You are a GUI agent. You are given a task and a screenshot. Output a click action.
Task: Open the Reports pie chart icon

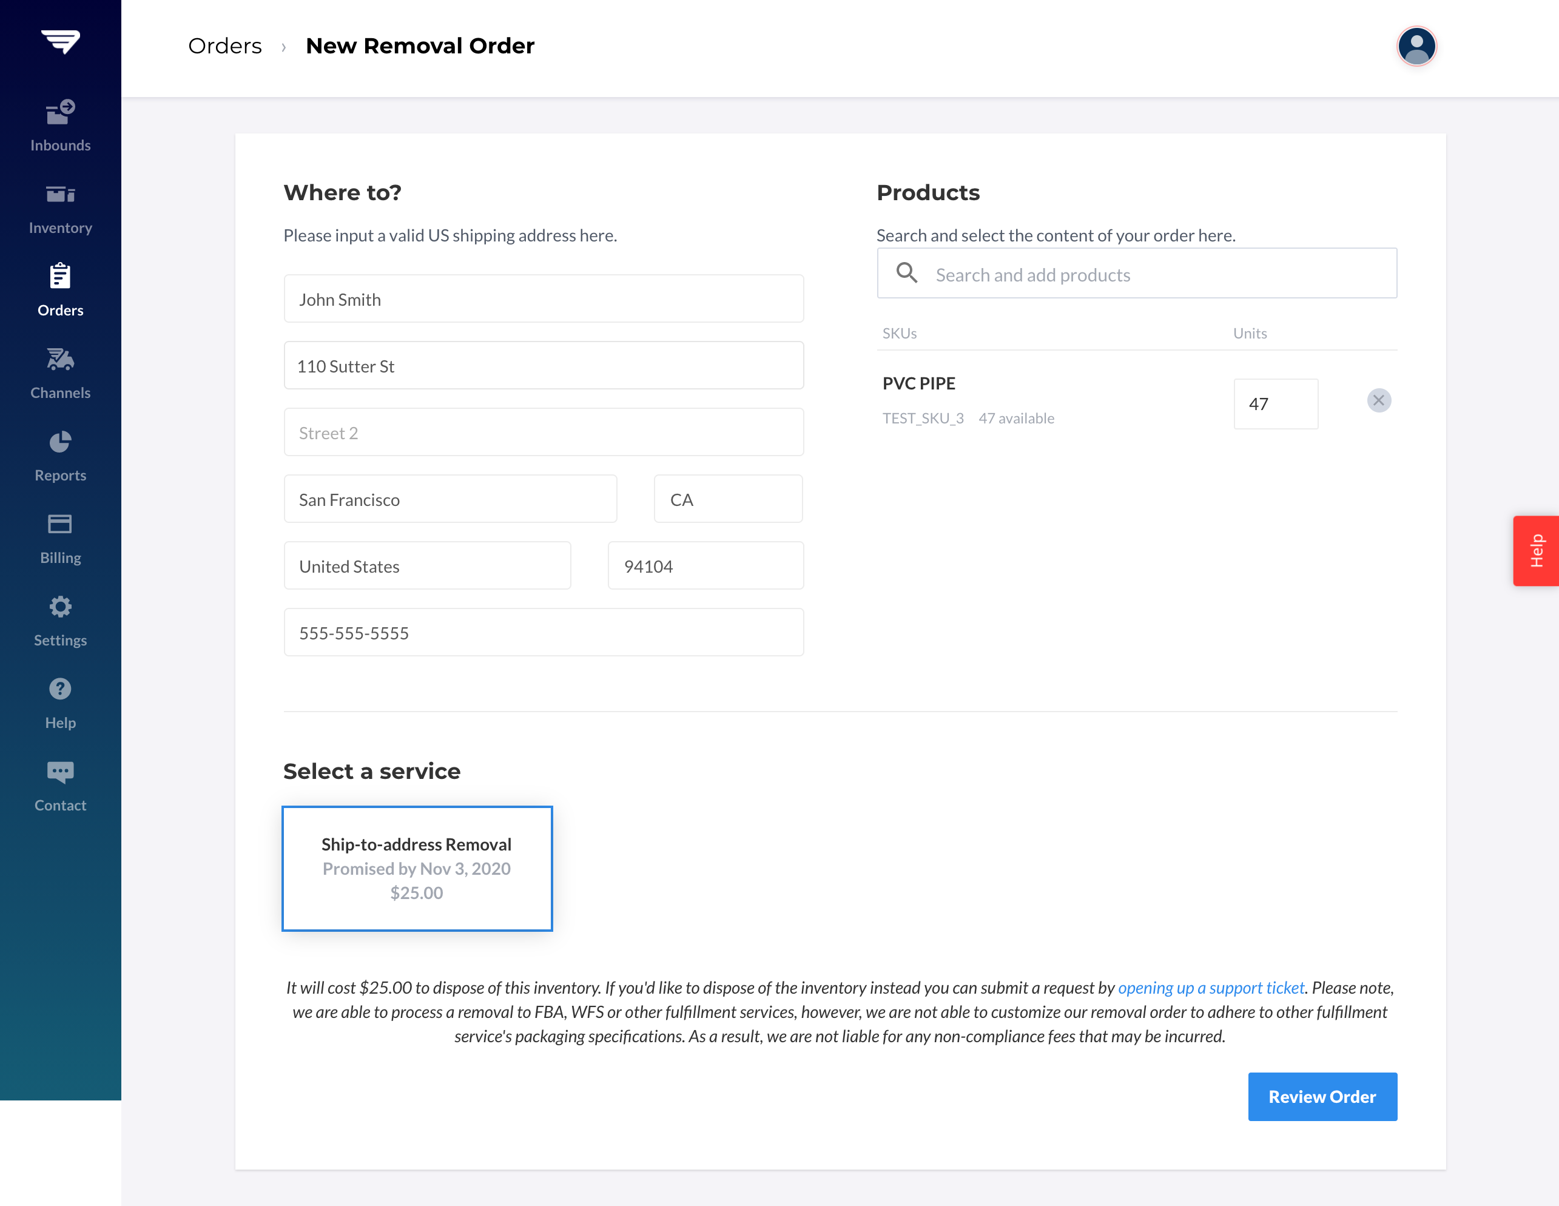point(60,442)
